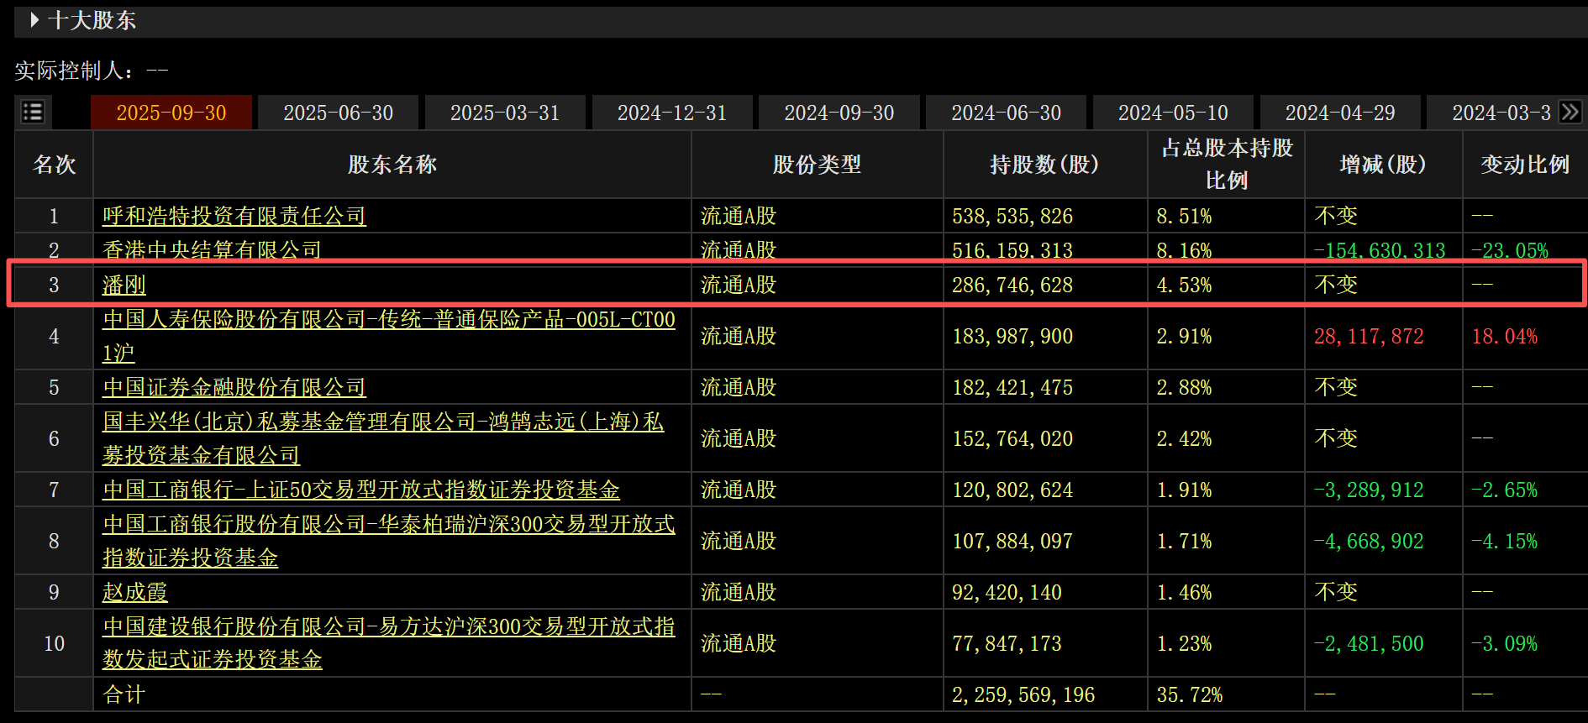Open the date list view icon
Screen dimensions: 1588x723
click(33, 112)
